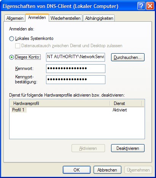Screen dimensions: 156x178
Task: Click the Deaktivieren button
Action: 128,148
